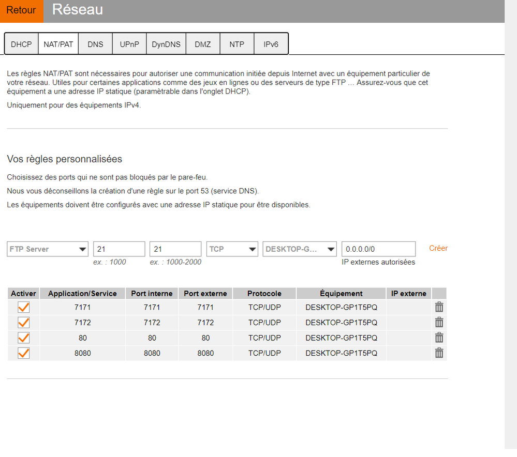Remove the port 80 rule via trash icon

coord(439,338)
